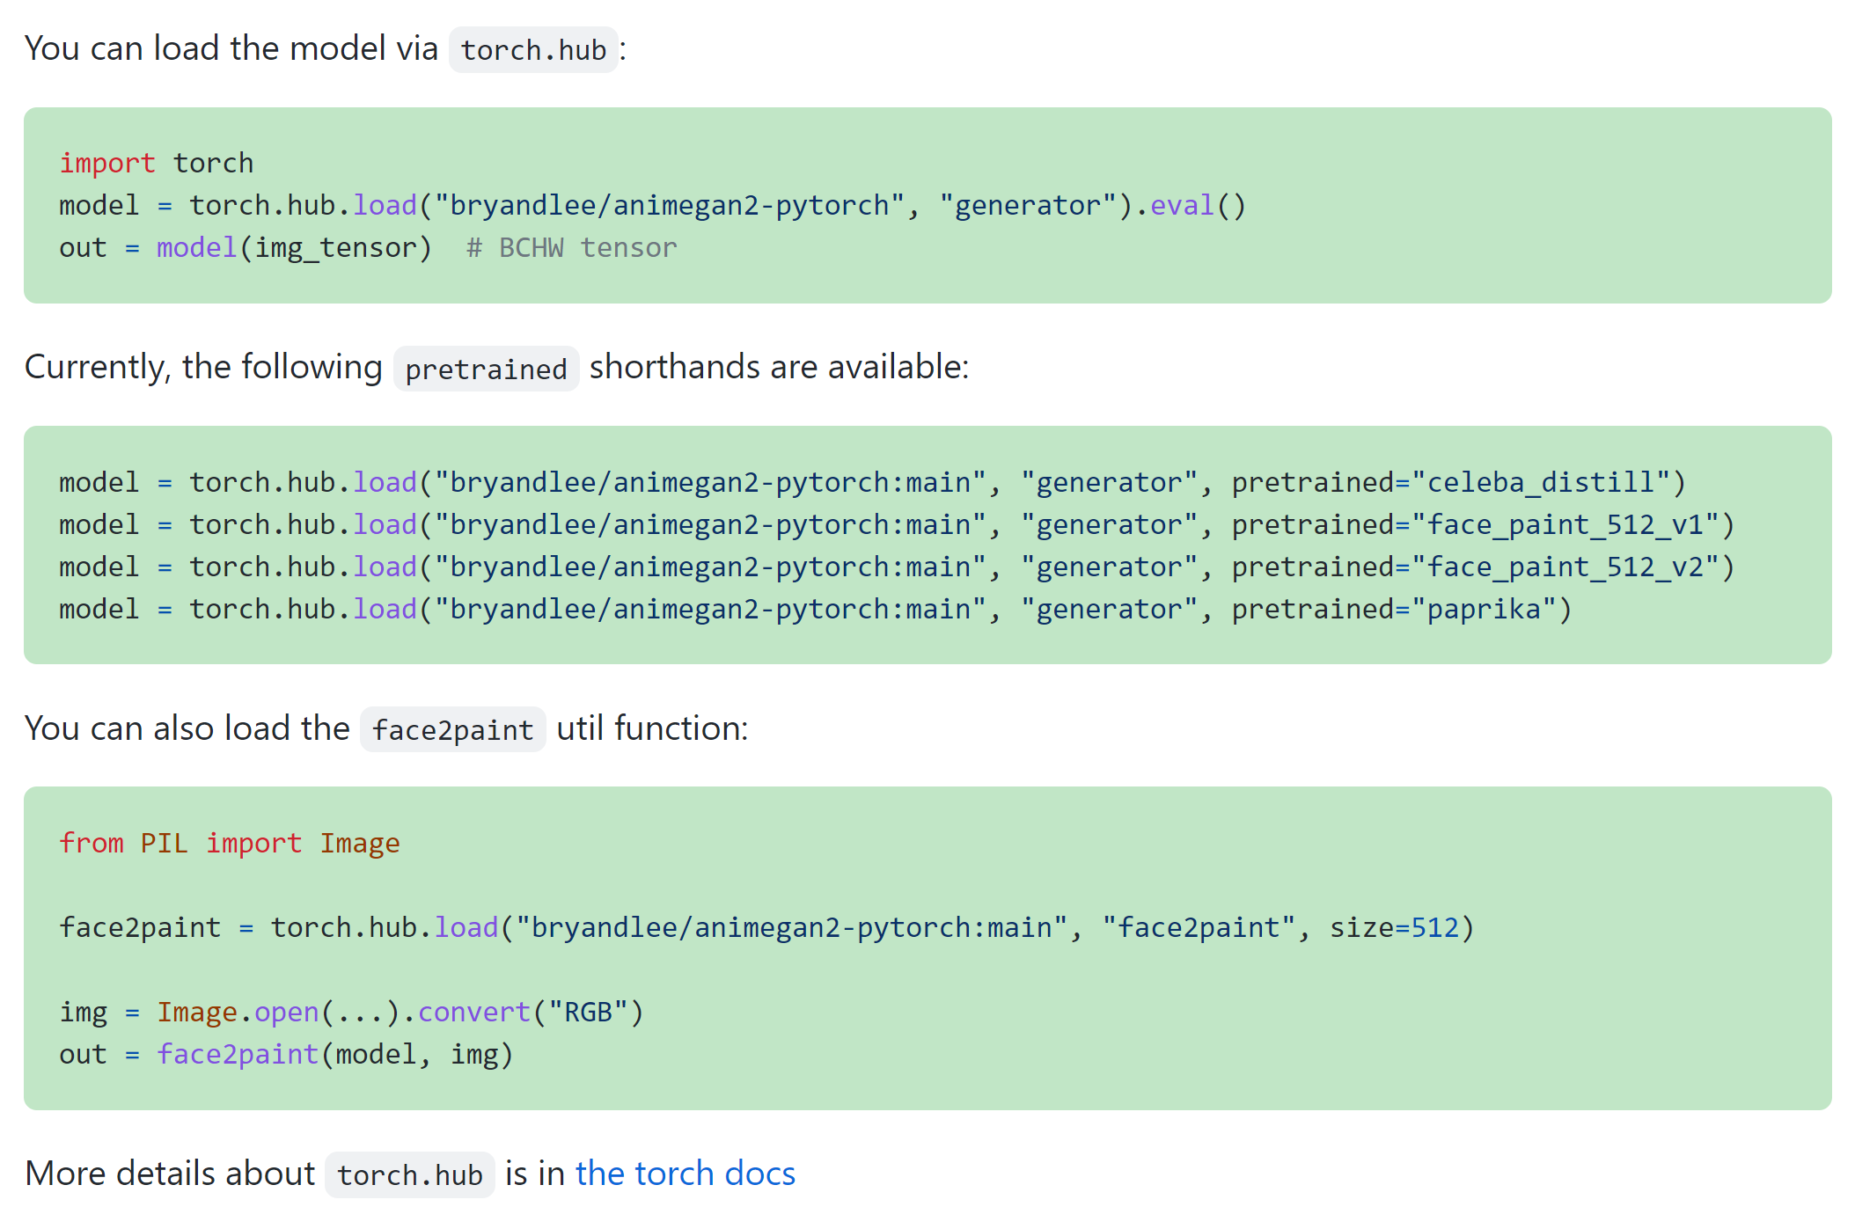1855x1207 pixels.
Task: Click the line ending with .eval()
Action: click(x=652, y=205)
